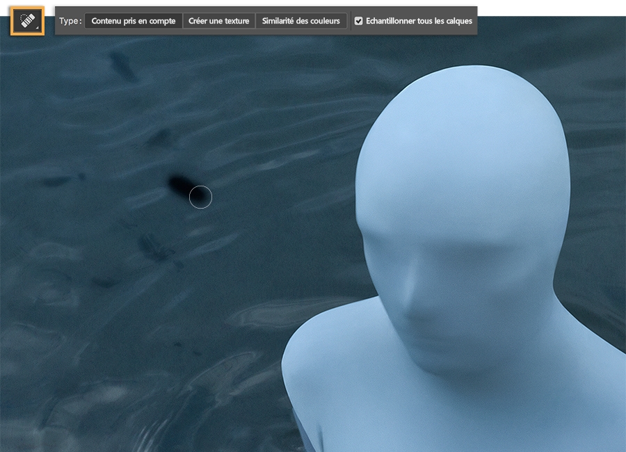Choose the 'Similarité des couleurs' type

300,21
